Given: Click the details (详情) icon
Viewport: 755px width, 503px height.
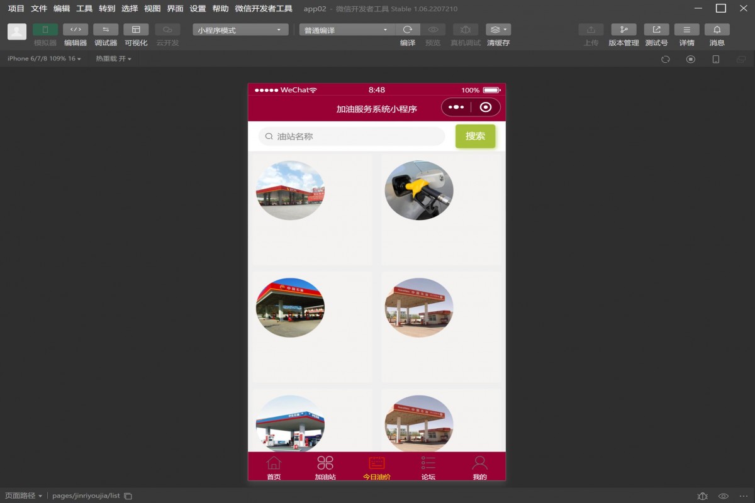Looking at the screenshot, I should 686,30.
